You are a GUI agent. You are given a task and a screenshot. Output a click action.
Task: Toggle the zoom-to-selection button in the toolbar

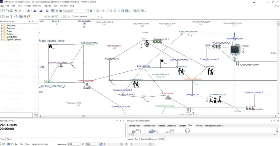click(x=127, y=11)
